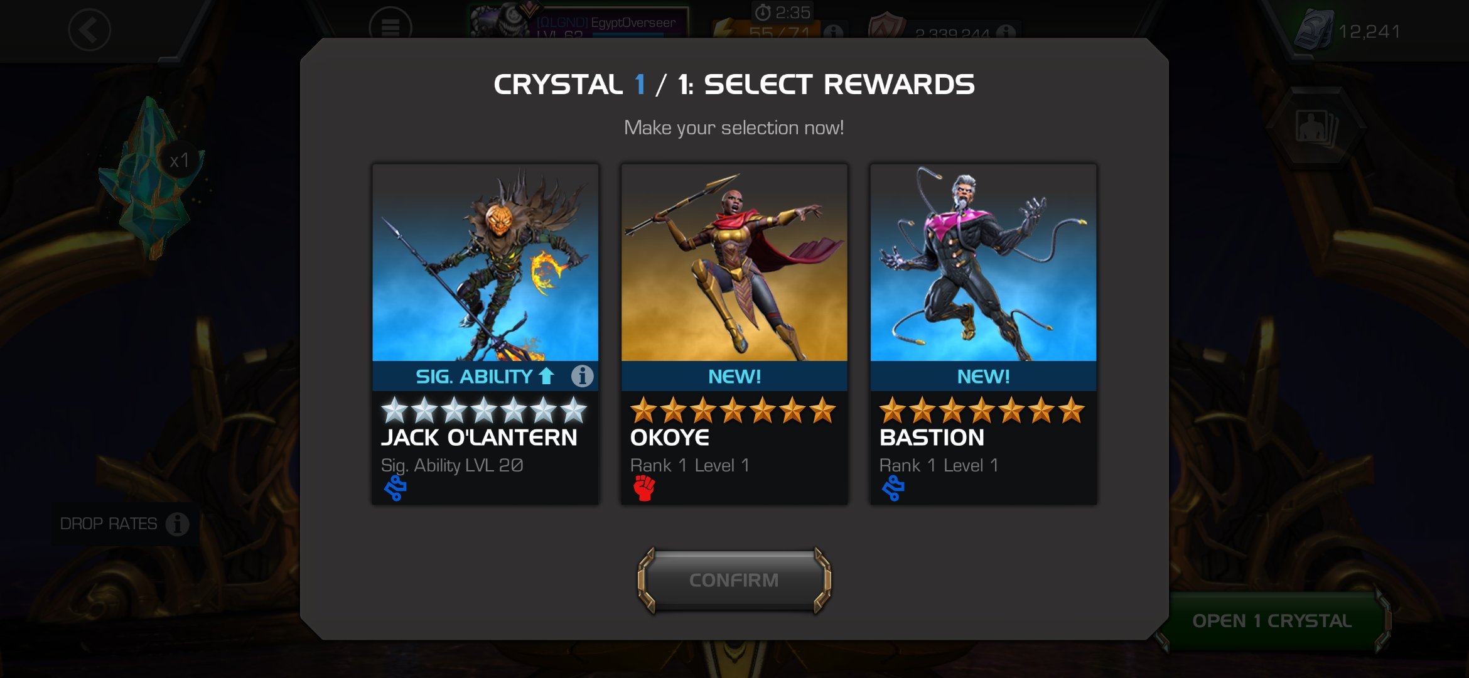Tap the back arrow icon
Screen dimensions: 1469x678
[89, 30]
